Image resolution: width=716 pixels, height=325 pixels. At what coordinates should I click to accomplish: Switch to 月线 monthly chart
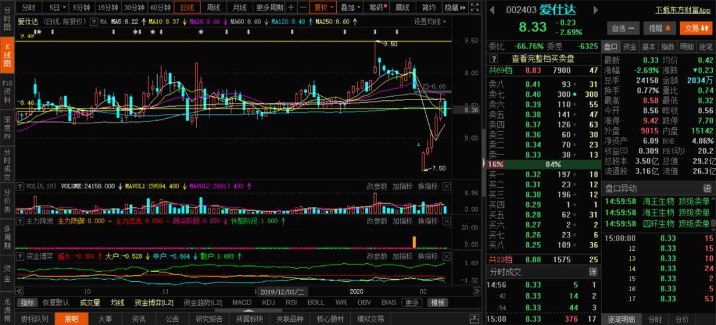tap(239, 7)
